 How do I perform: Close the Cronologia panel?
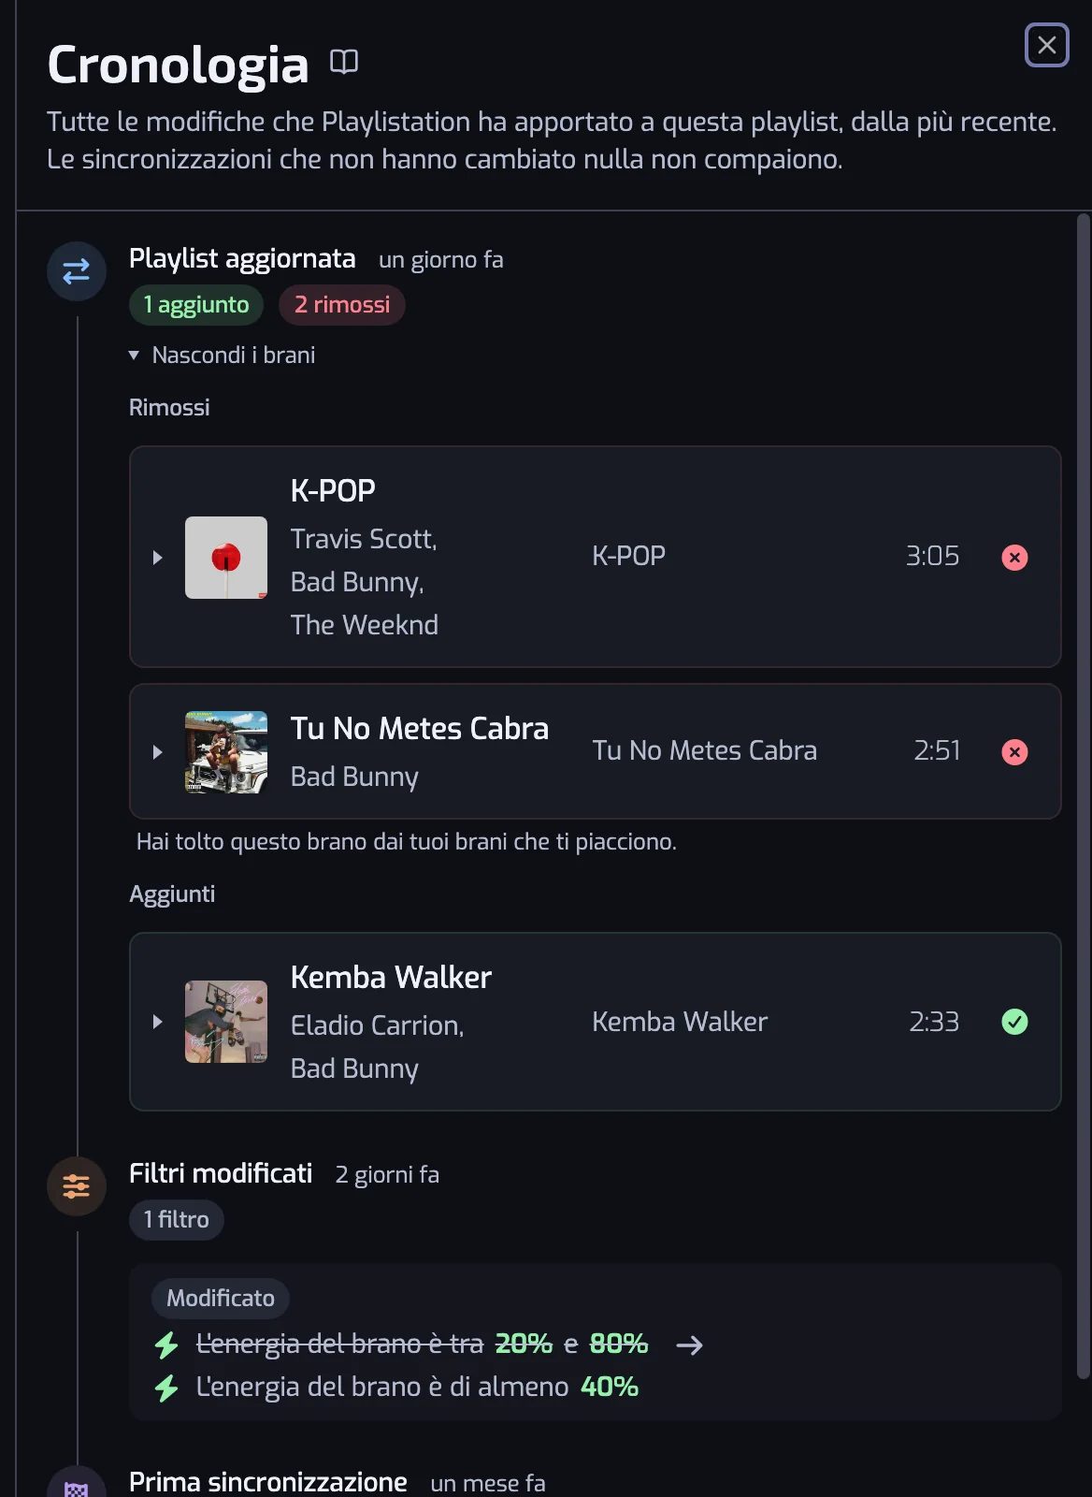click(1047, 45)
